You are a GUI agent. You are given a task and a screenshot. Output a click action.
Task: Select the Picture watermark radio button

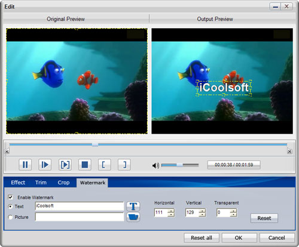pyautogui.click(x=10, y=217)
